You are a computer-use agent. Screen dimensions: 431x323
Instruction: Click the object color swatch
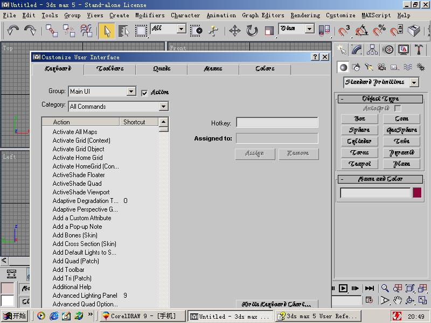tap(417, 193)
